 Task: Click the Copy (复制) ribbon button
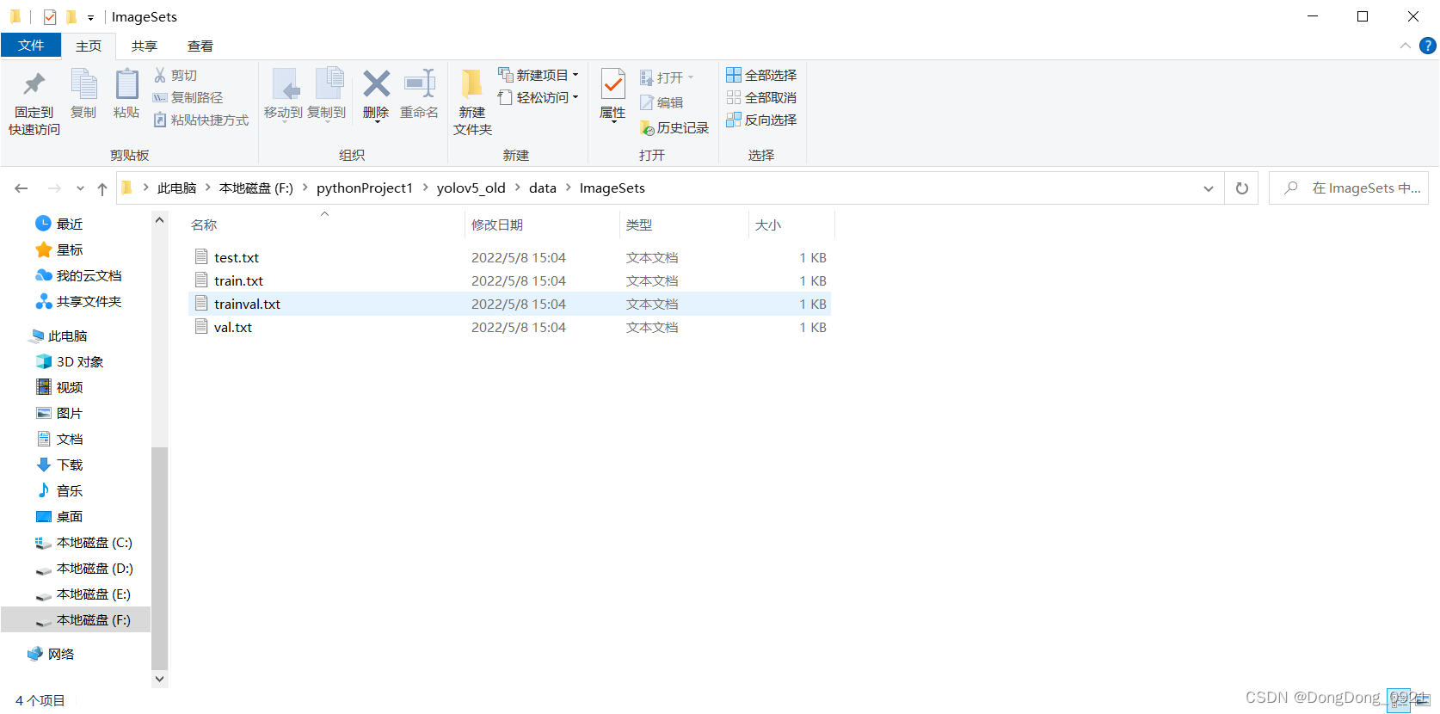point(83,95)
